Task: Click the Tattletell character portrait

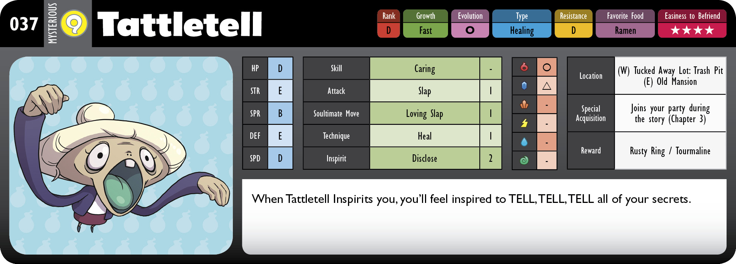Action: click(121, 155)
